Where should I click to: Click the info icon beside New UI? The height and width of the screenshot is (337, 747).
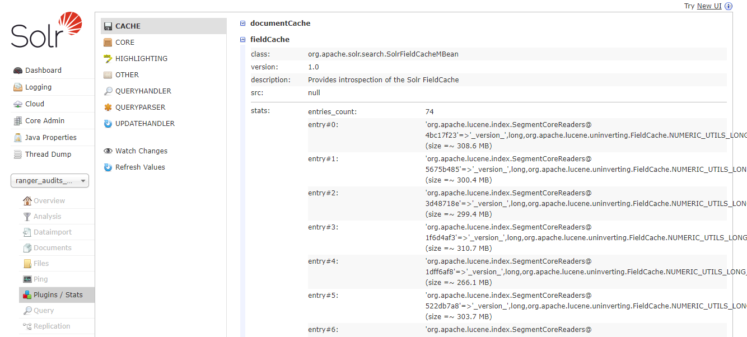729,6
